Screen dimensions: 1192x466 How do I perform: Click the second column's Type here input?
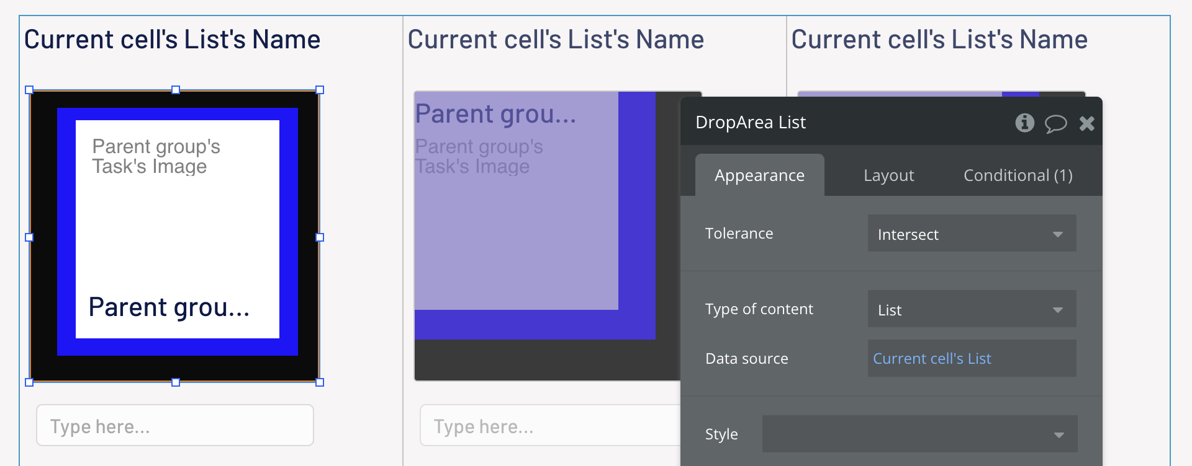(549, 426)
